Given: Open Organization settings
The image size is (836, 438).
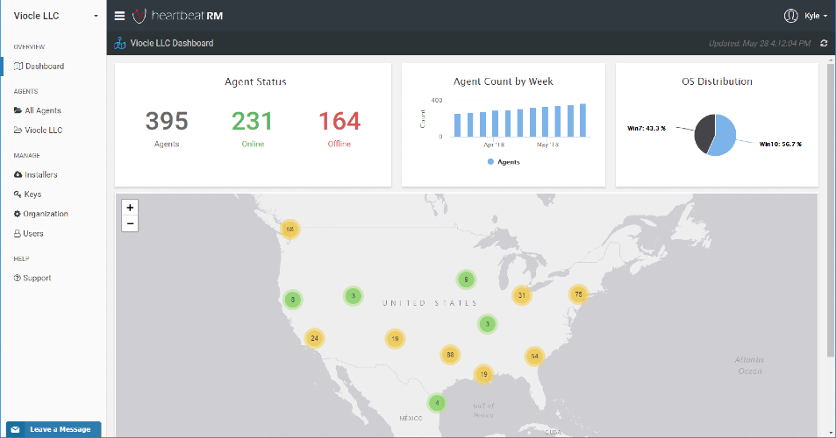Looking at the screenshot, I should [x=46, y=214].
